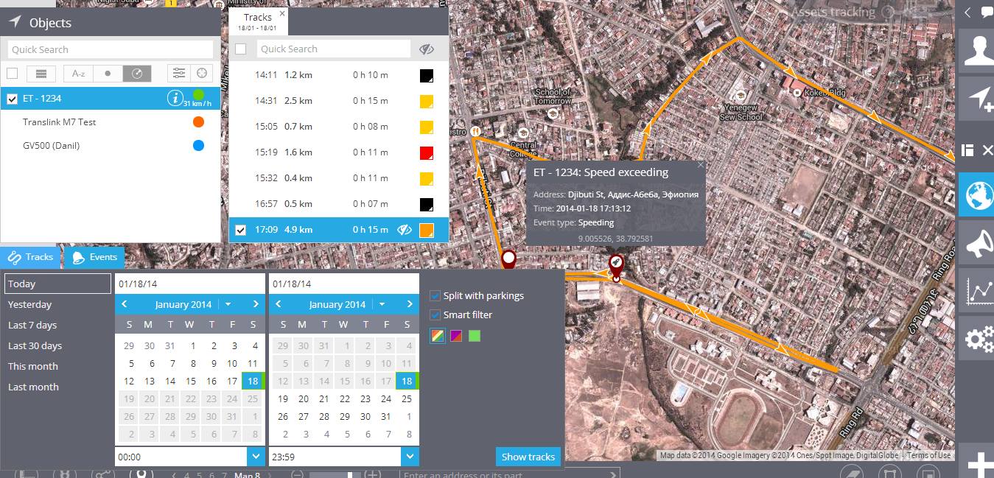This screenshot has height=478, width=994.
Task: Close the Tracks tab with its X
Action: (282, 13)
